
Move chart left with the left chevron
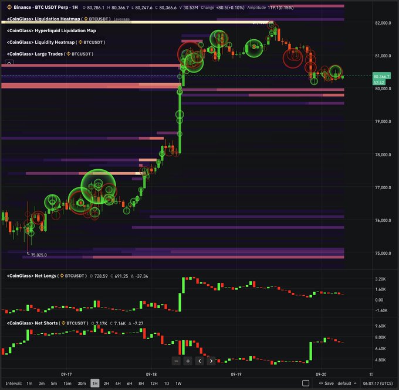[x=199, y=361]
